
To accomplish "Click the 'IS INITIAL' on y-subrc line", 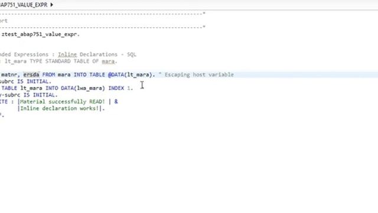I will click(x=41, y=95).
